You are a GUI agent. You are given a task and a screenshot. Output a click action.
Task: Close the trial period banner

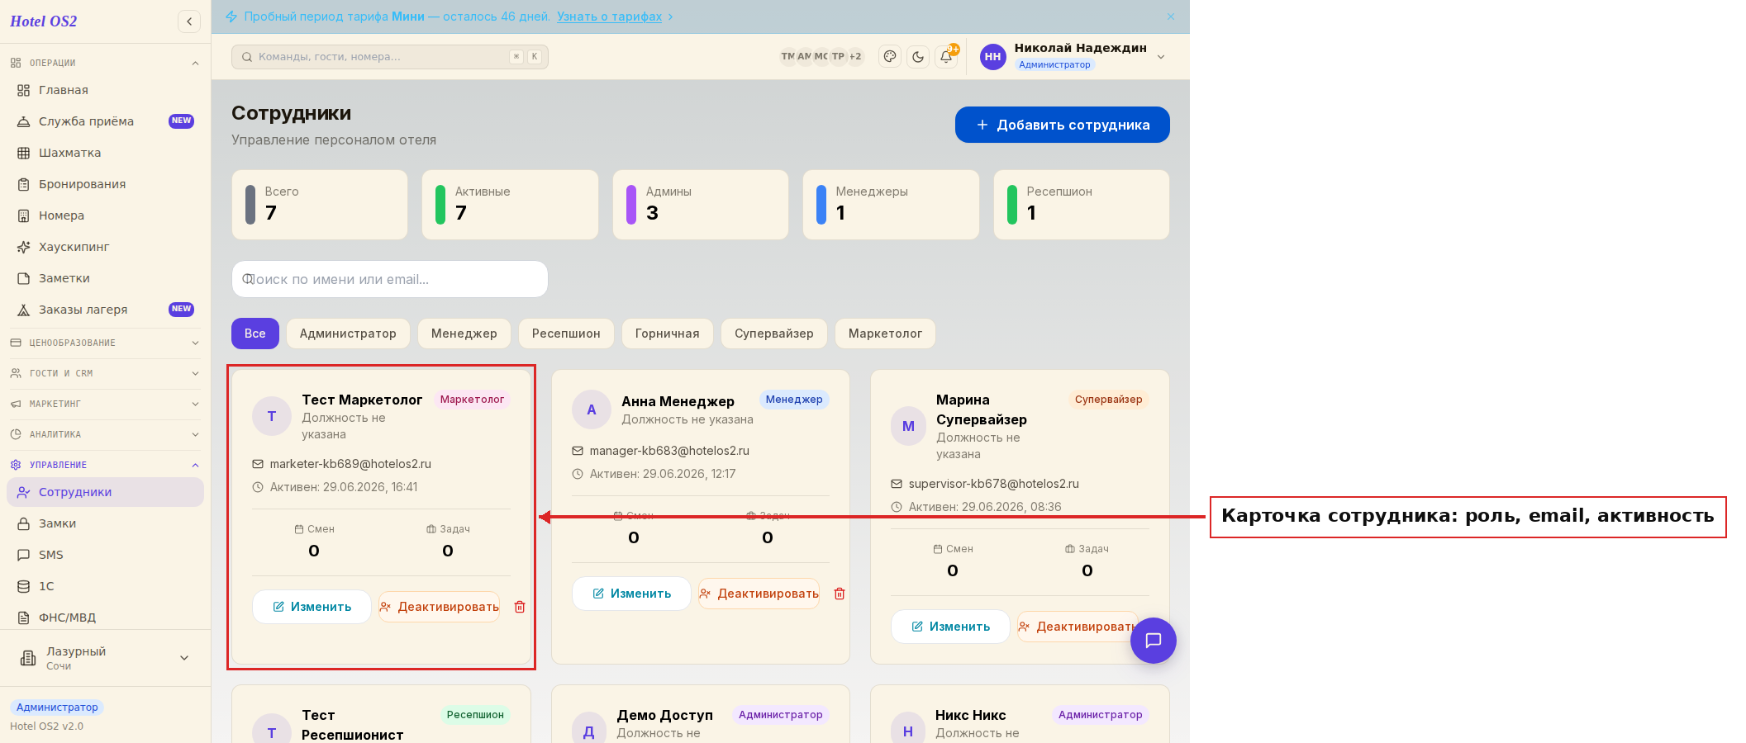(1171, 17)
